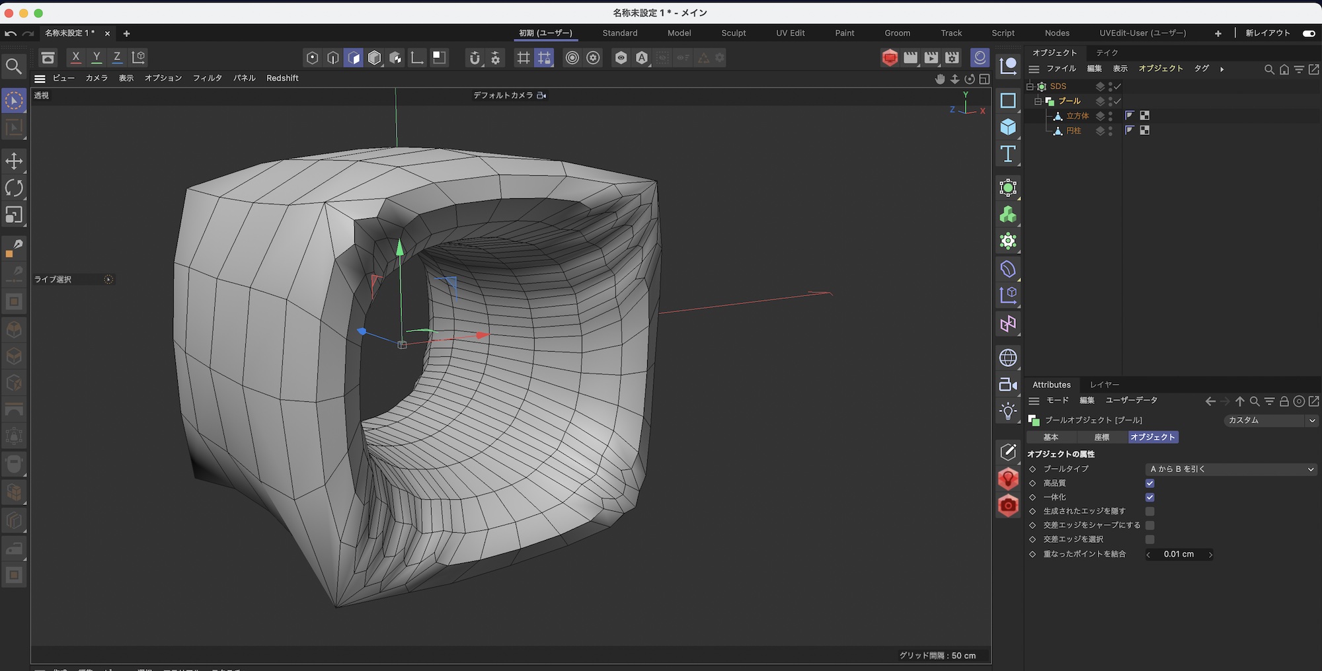
Task: Click the search magnifier icon
Action: pos(14,66)
